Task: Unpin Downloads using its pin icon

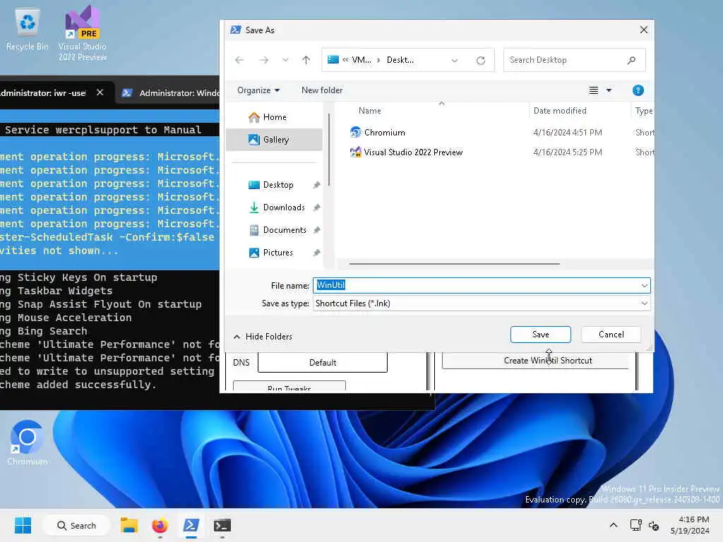Action: 316,207
